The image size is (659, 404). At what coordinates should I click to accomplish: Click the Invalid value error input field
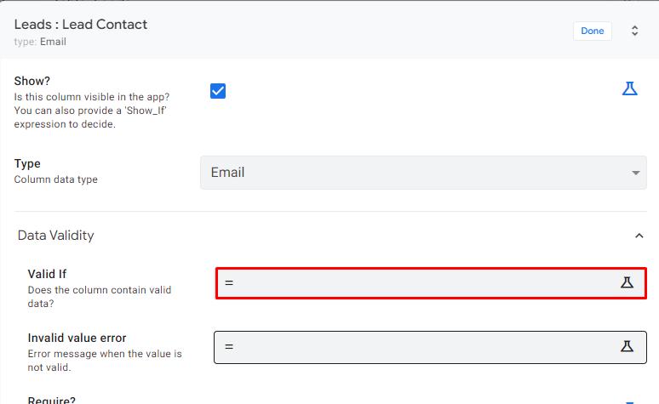(x=430, y=347)
